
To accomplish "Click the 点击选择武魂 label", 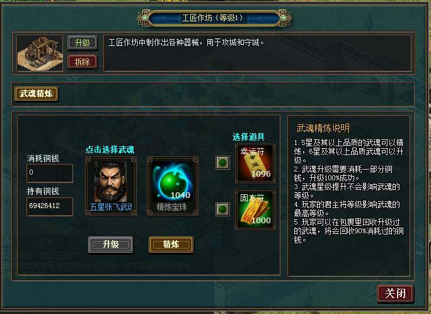I will [110, 149].
